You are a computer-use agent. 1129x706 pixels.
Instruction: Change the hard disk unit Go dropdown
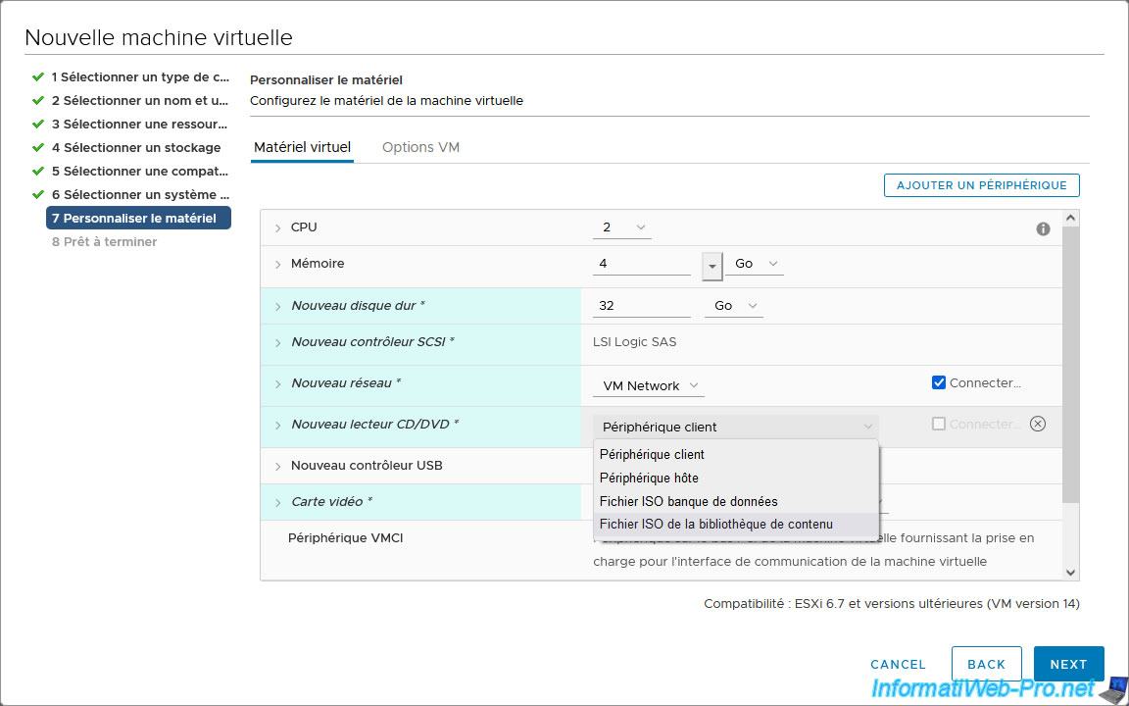[x=733, y=306]
